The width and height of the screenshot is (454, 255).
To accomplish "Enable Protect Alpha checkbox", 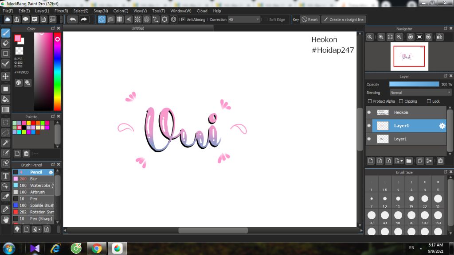I will click(x=370, y=101).
